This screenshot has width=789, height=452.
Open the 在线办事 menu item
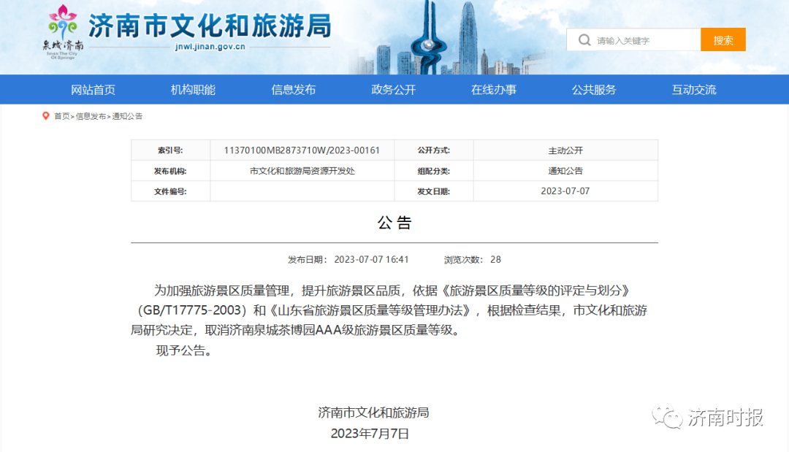coord(493,90)
